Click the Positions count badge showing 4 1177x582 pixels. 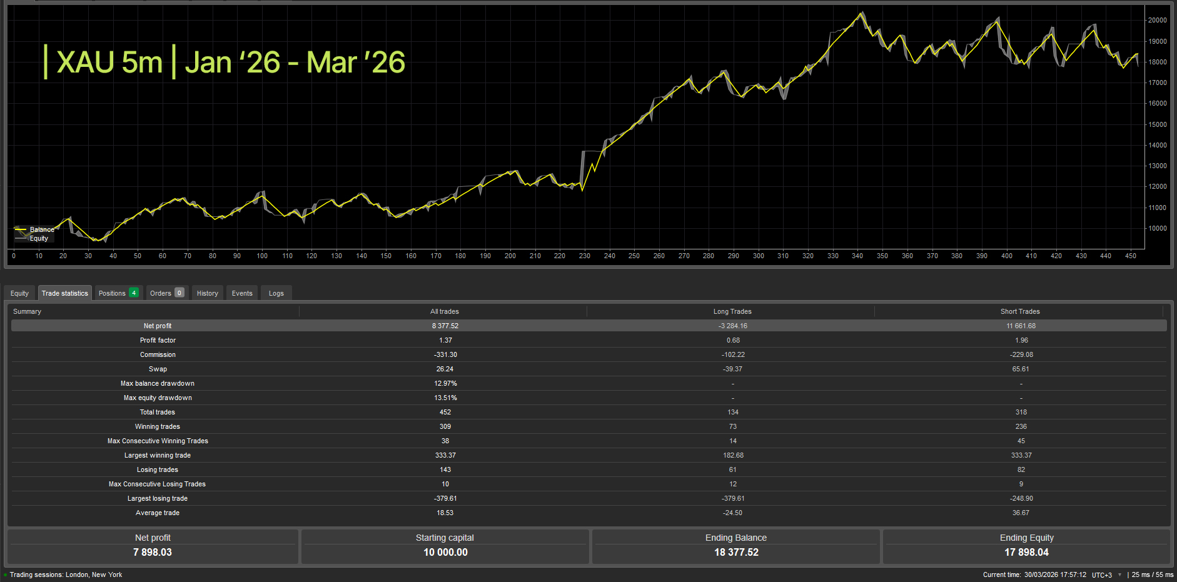pos(133,293)
